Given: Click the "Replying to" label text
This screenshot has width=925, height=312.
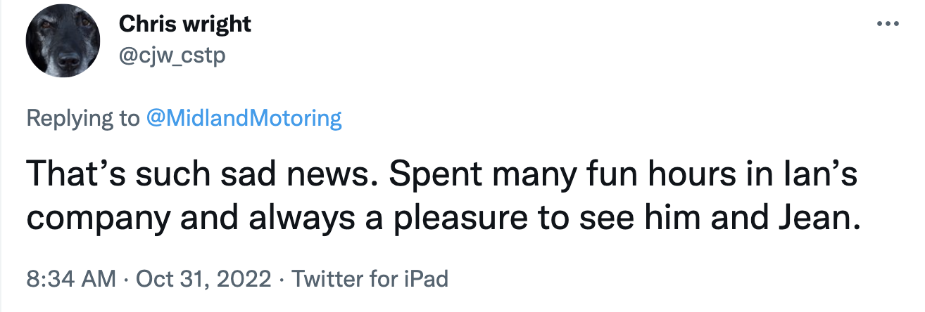Looking at the screenshot, I should [x=83, y=118].
